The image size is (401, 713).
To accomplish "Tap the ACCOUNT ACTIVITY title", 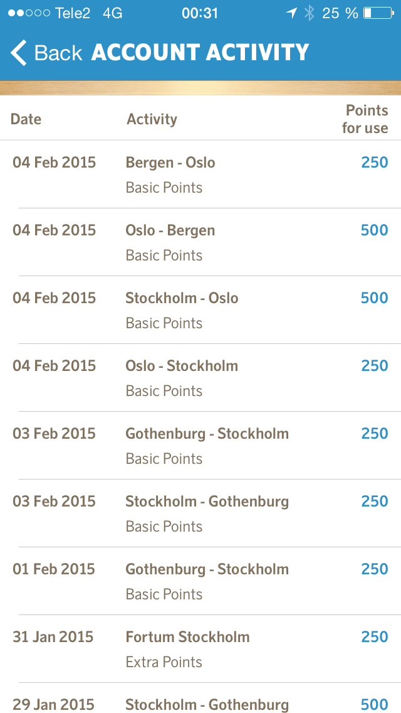I will [x=200, y=53].
